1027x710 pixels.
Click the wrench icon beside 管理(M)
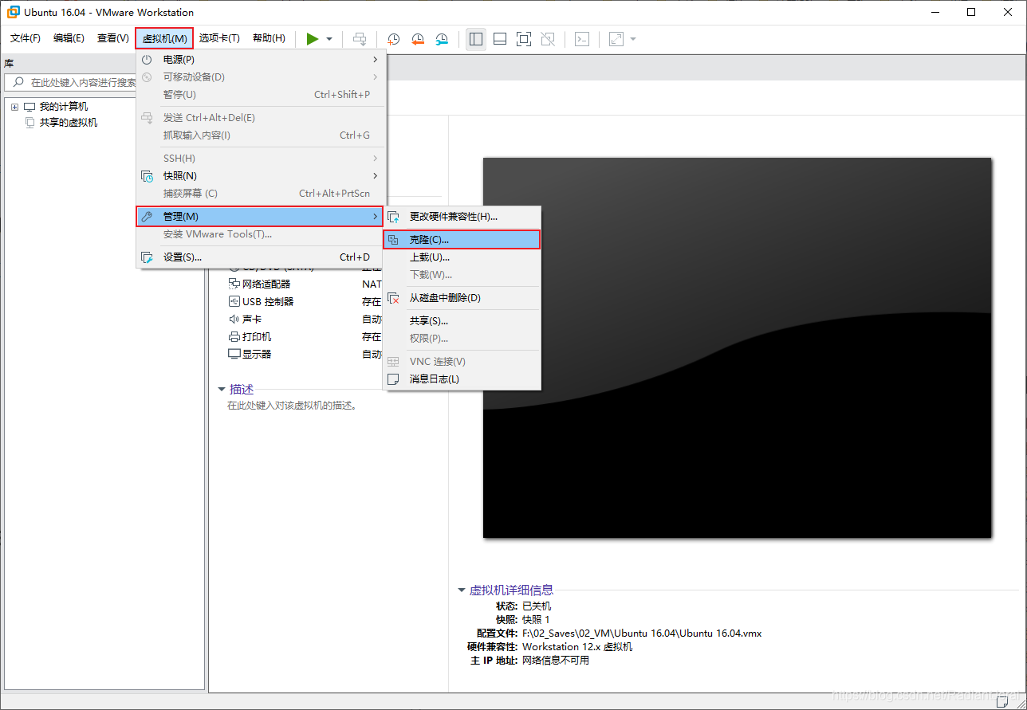[x=147, y=217]
